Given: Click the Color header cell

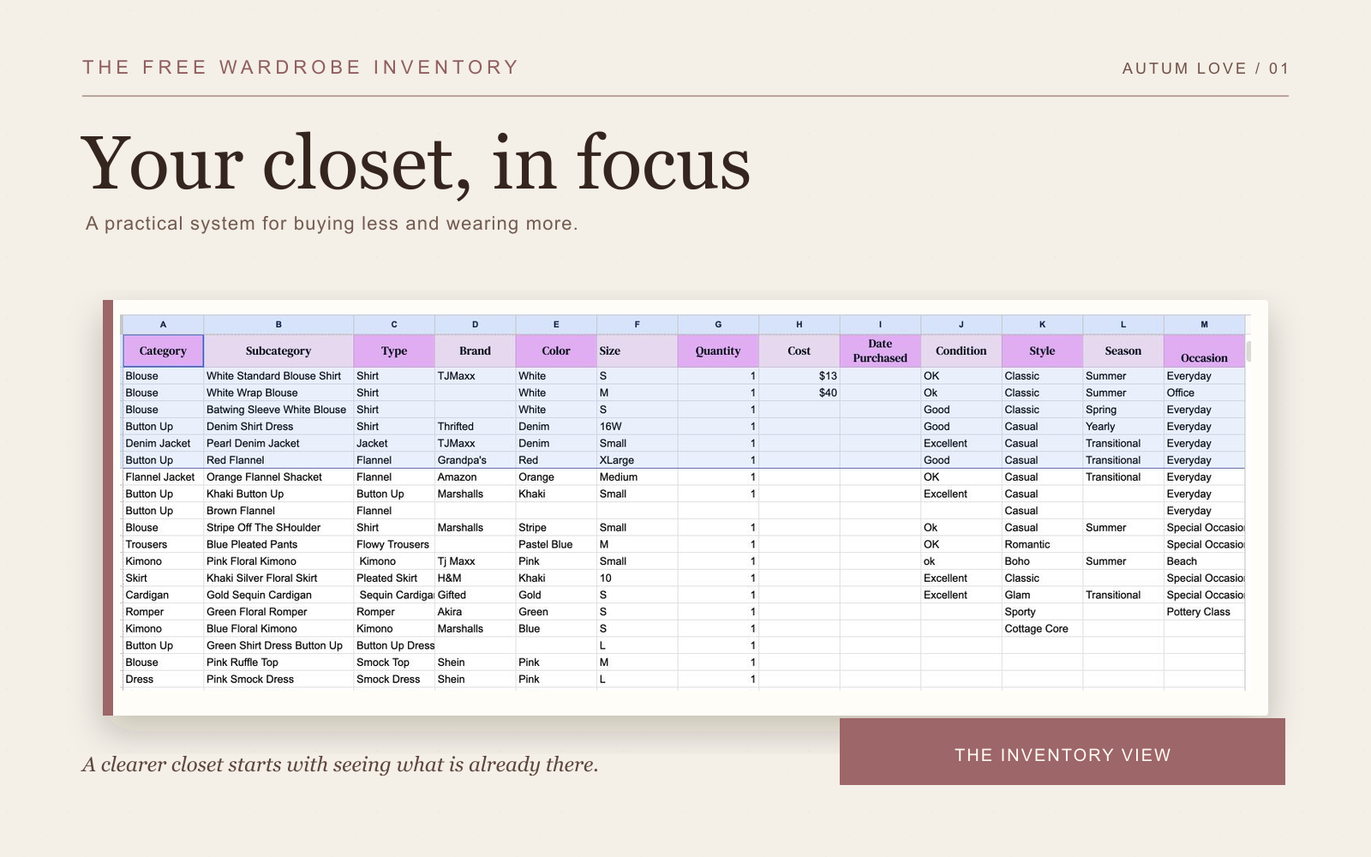Looking at the screenshot, I should point(556,351).
